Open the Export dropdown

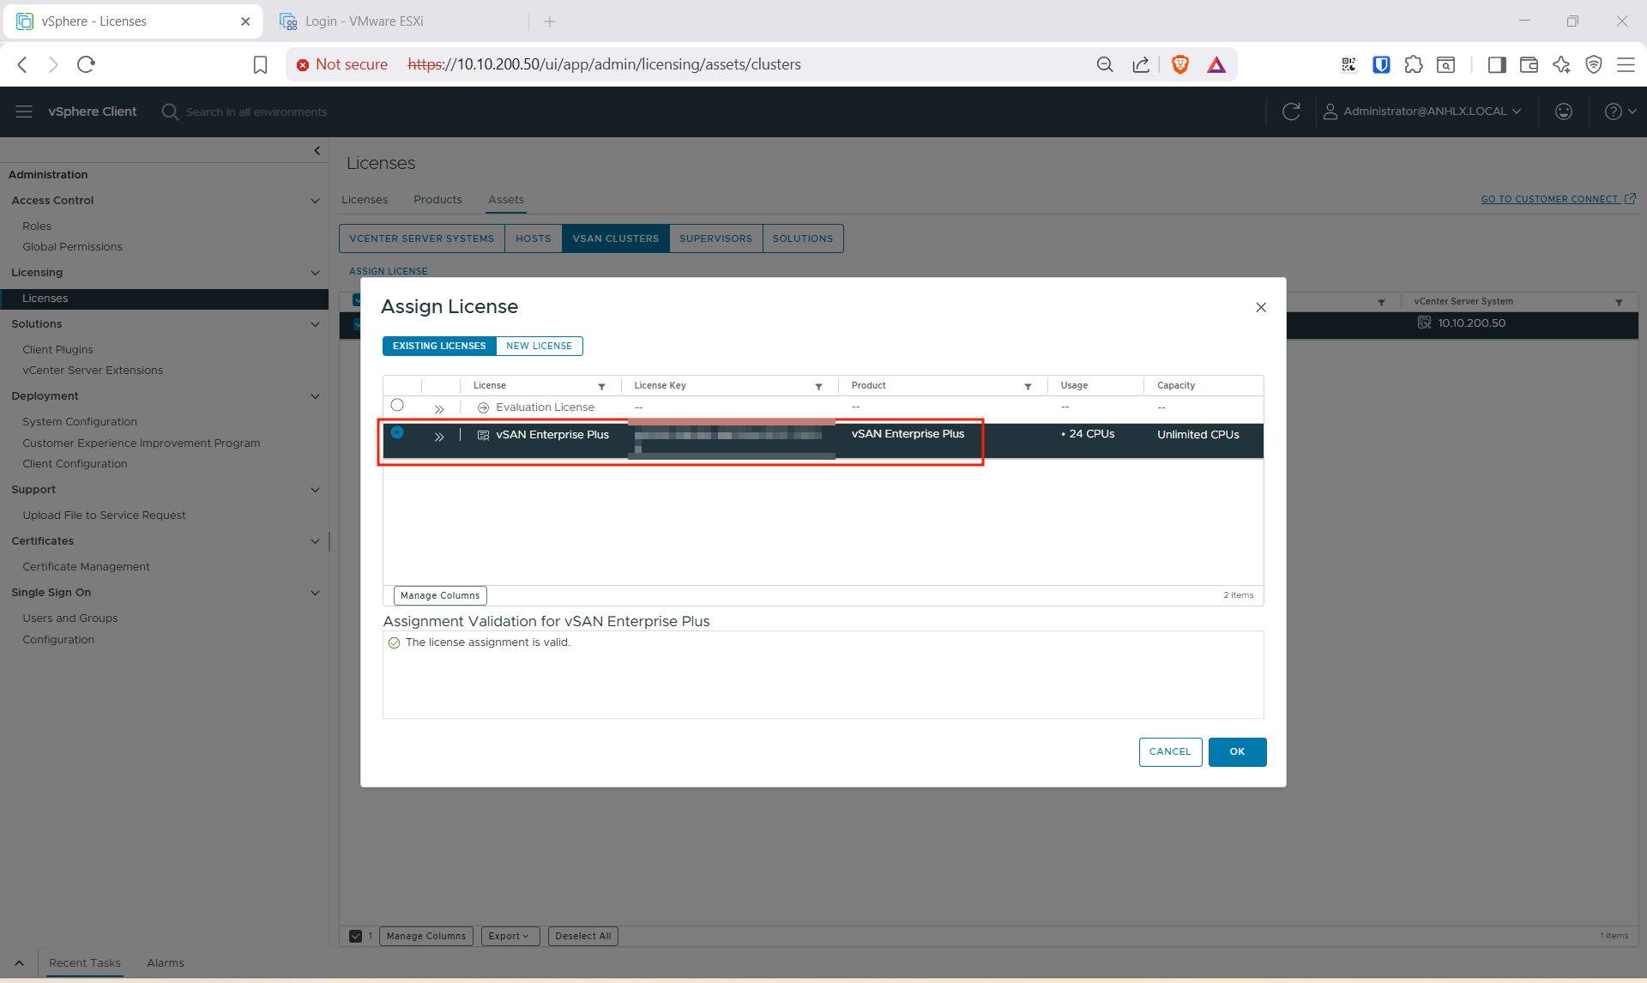[x=510, y=936]
